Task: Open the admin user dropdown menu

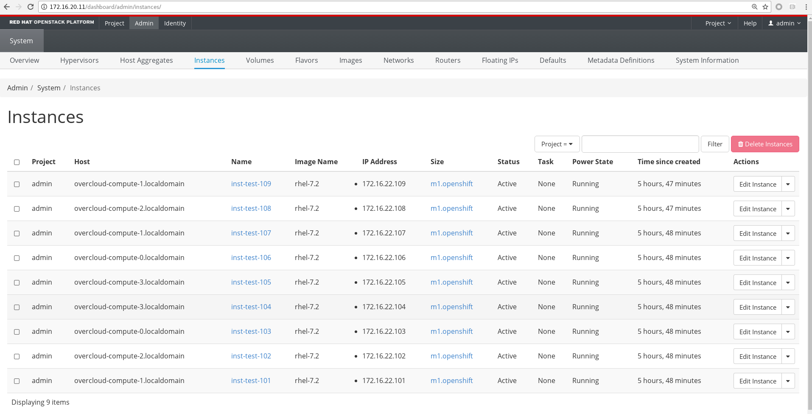Action: (784, 23)
